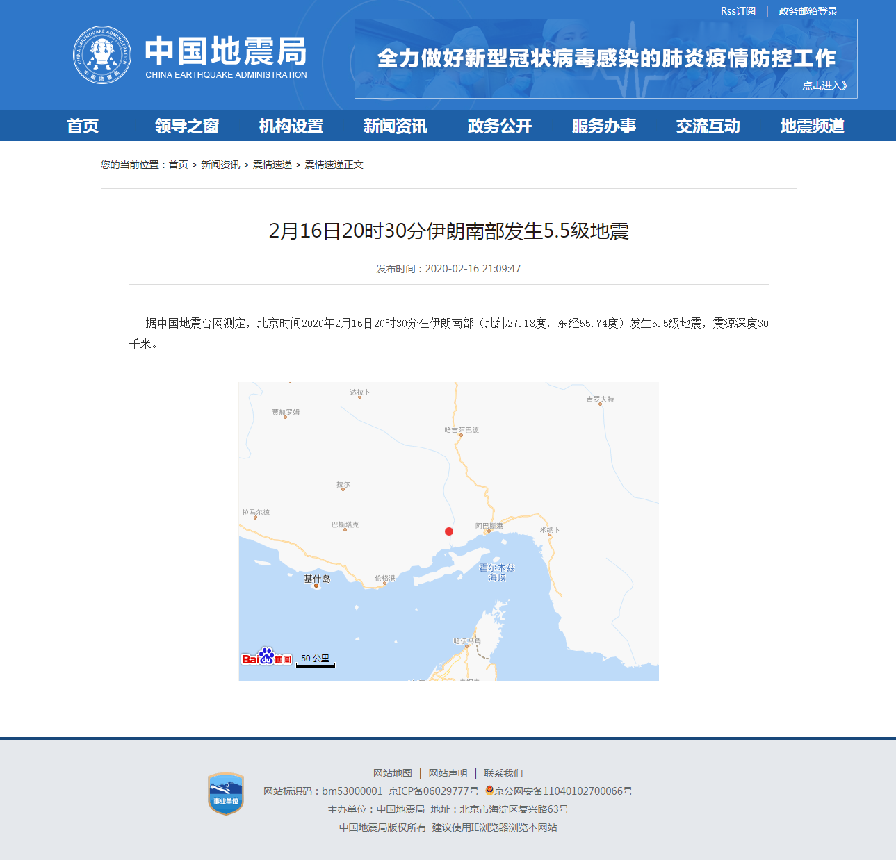The width and height of the screenshot is (896, 860).
Task: Open the 首页 navigation menu
Action: [x=83, y=126]
